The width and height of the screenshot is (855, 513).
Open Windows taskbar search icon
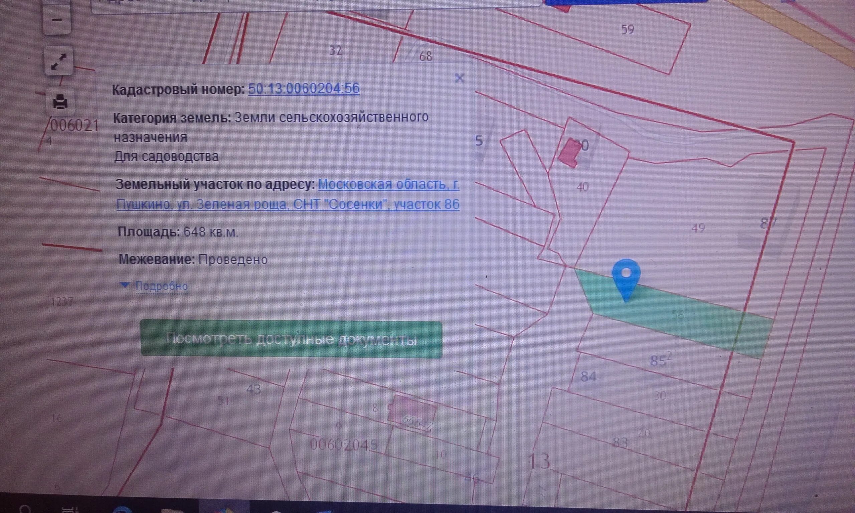25,509
